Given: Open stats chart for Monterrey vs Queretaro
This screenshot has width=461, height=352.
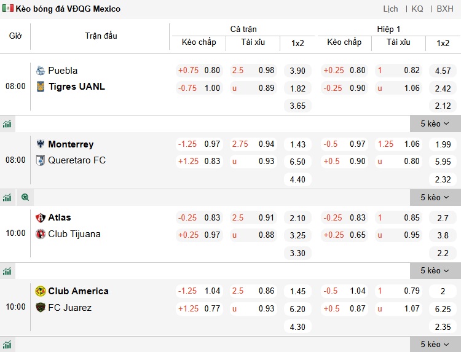Looking at the screenshot, I should [7, 198].
